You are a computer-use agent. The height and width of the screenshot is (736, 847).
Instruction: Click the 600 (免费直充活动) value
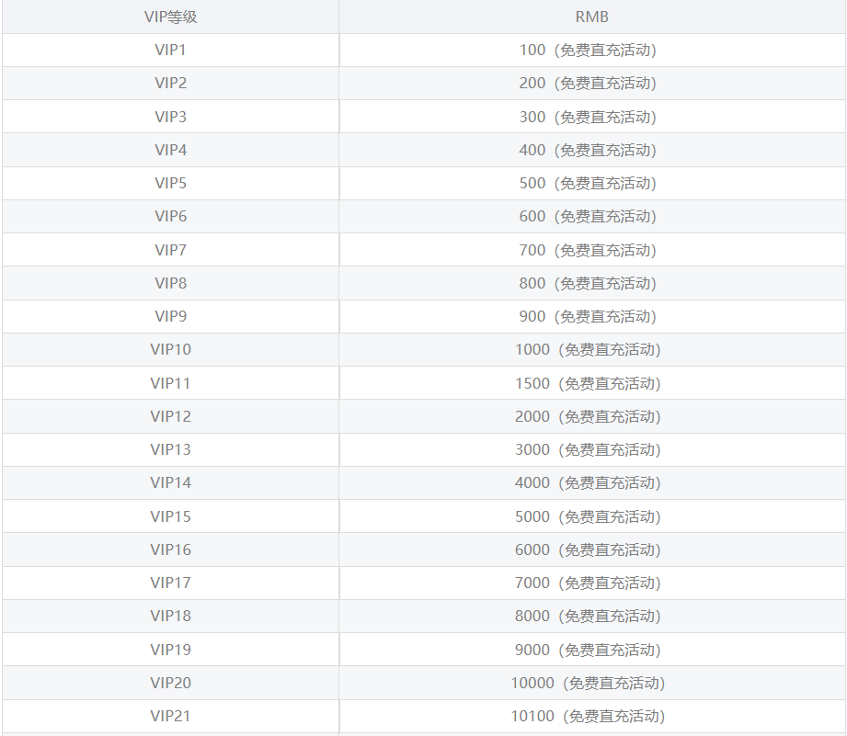[x=588, y=216]
